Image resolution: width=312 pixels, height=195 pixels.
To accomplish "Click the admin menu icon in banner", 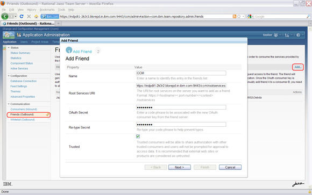I will click(287, 35).
